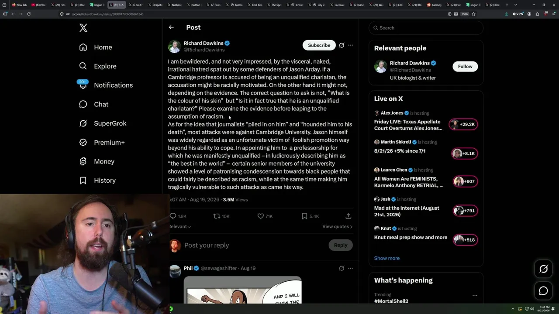559x314 pixels.
Task: Click the 150% zoom level indicator
Action: pyautogui.click(x=465, y=14)
